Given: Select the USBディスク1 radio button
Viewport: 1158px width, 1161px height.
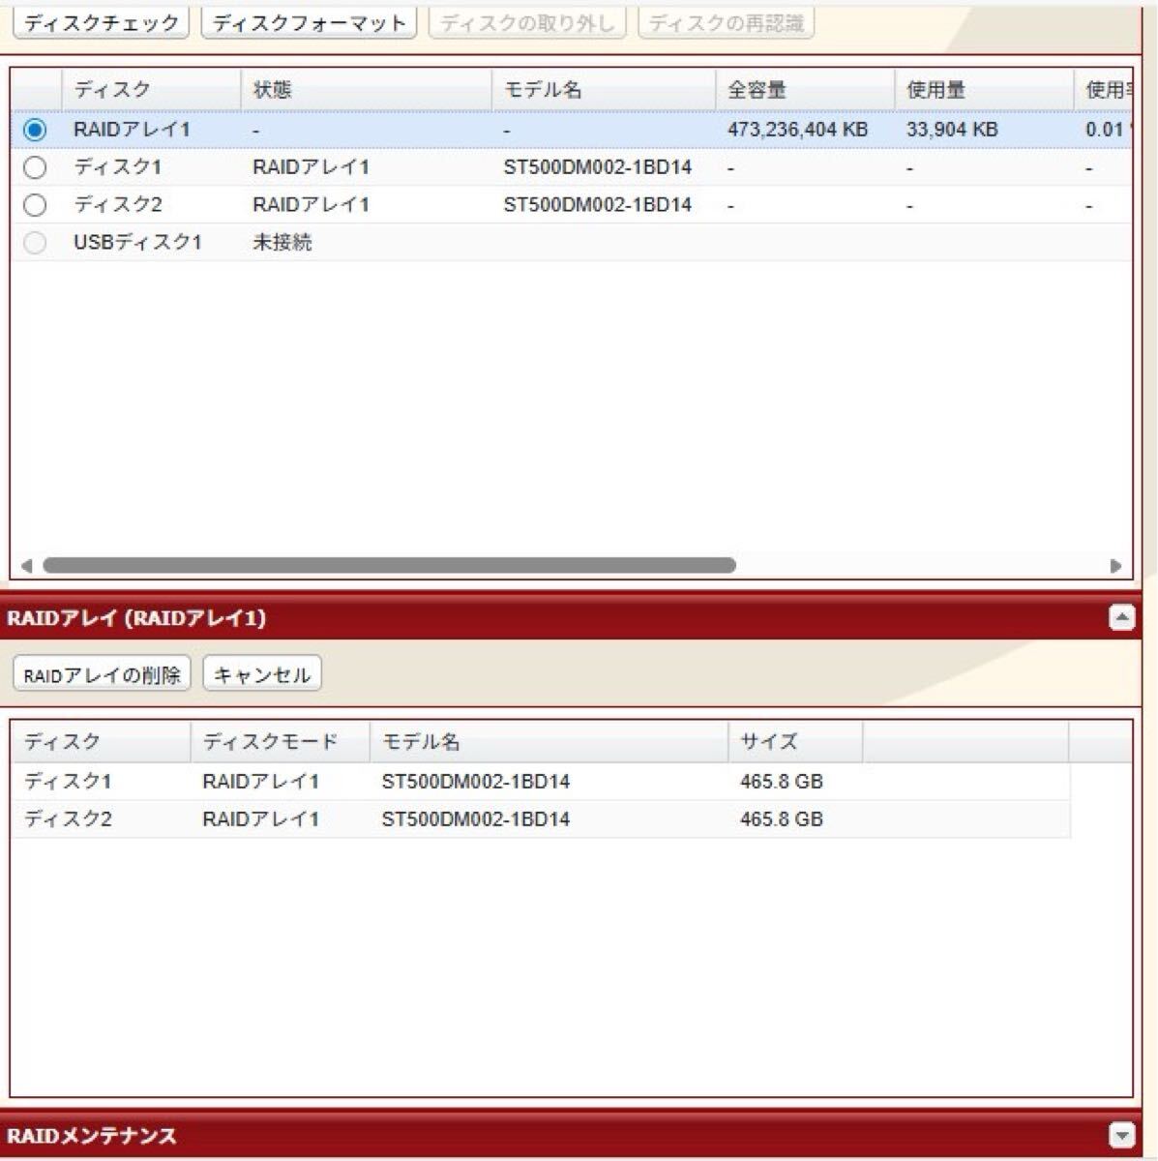Looking at the screenshot, I should coord(35,243).
